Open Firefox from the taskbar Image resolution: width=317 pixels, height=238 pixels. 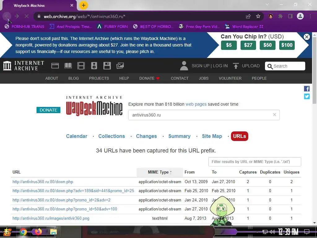click(38, 232)
